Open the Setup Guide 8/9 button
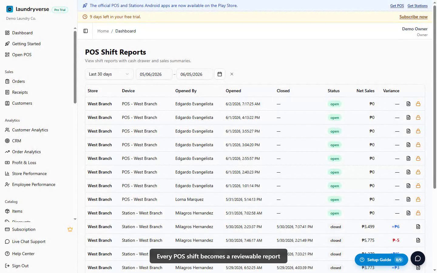The width and height of the screenshot is (437, 273). pyautogui.click(x=381, y=260)
